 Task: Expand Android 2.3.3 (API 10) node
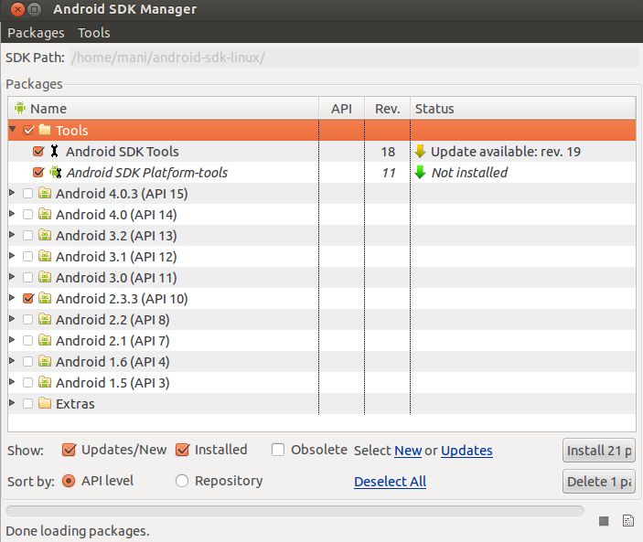12,297
